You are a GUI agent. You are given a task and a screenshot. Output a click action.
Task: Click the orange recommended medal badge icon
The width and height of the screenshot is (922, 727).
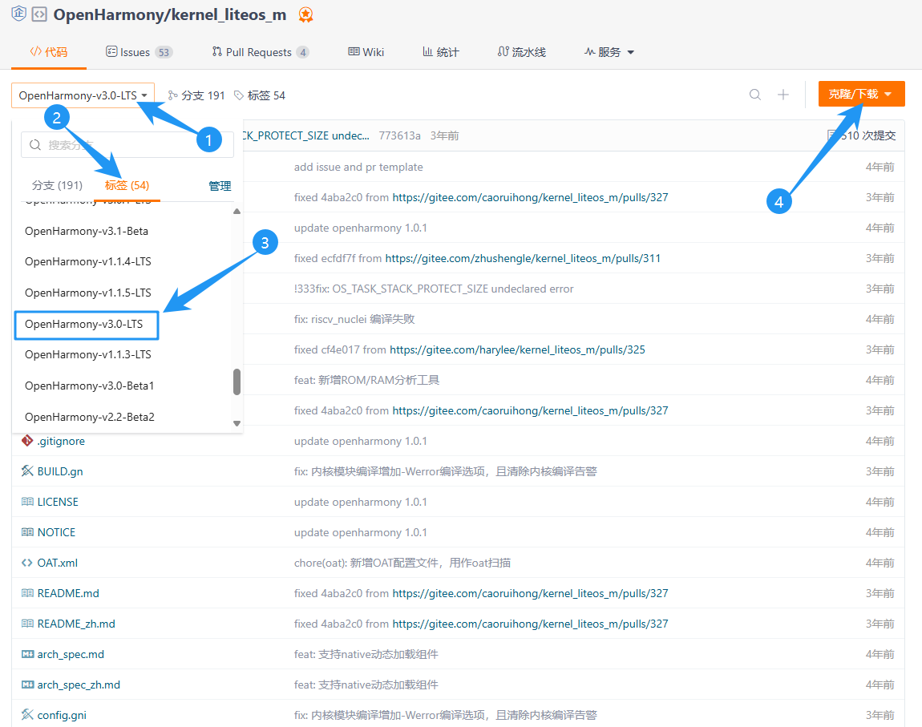[x=305, y=14]
